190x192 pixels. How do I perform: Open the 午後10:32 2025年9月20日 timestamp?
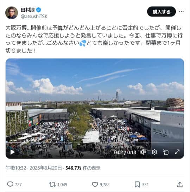pos(33,168)
